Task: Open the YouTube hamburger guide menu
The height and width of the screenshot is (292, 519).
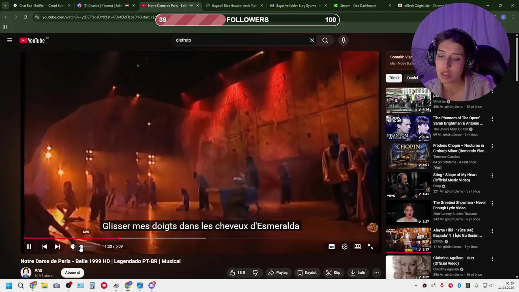Action: pyautogui.click(x=10, y=40)
